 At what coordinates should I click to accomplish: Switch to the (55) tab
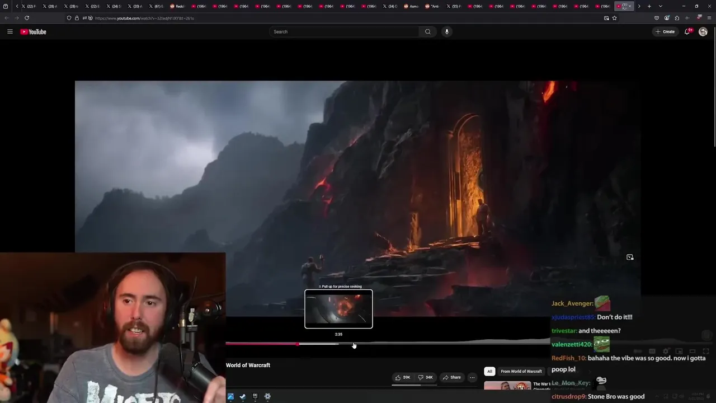tap(454, 6)
